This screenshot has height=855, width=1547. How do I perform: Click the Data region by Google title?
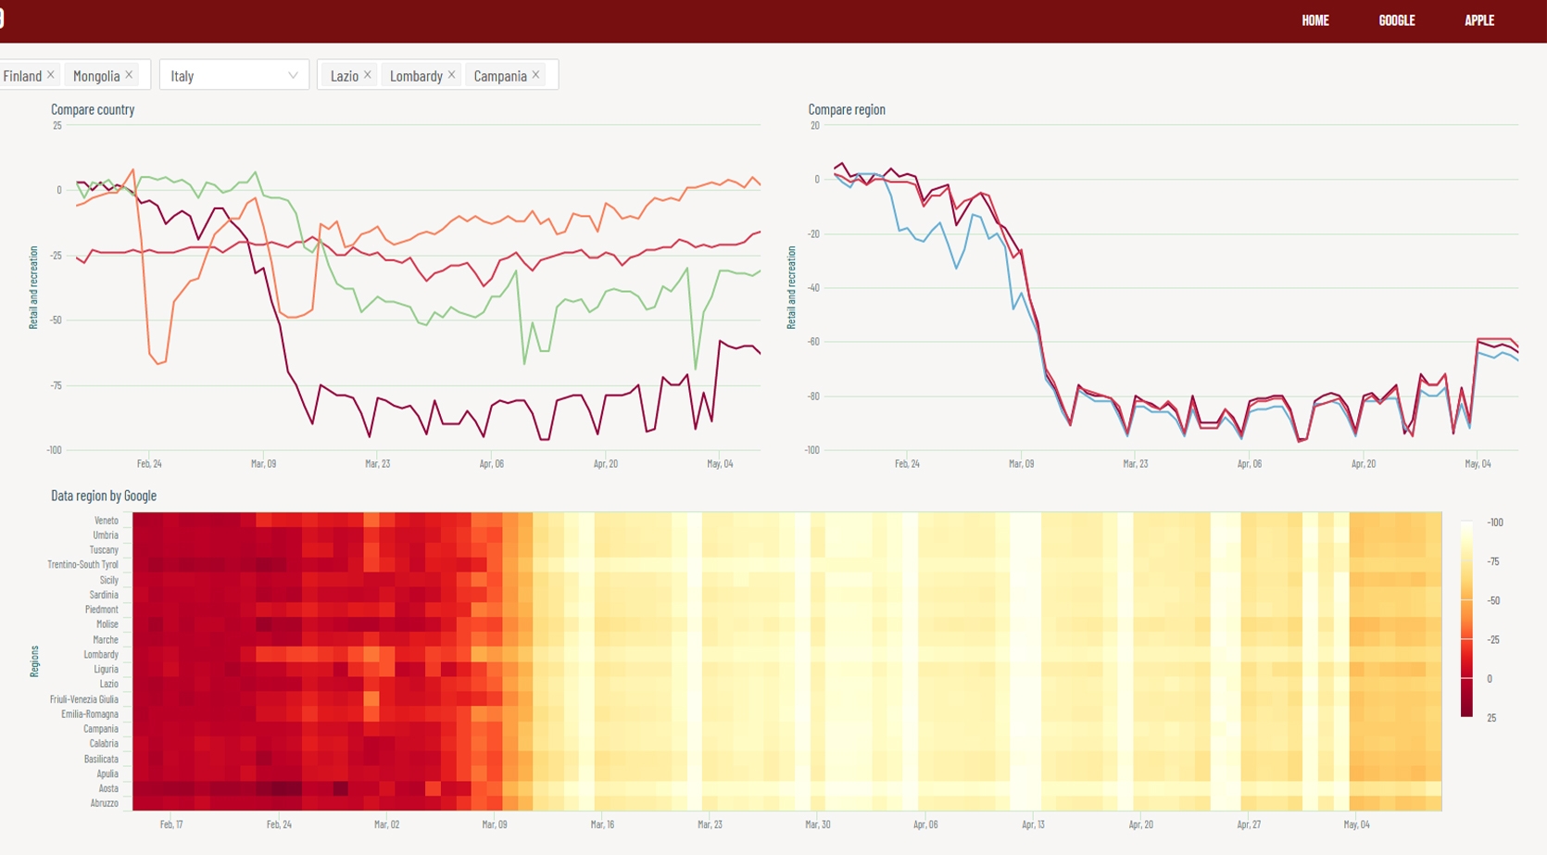pos(104,496)
